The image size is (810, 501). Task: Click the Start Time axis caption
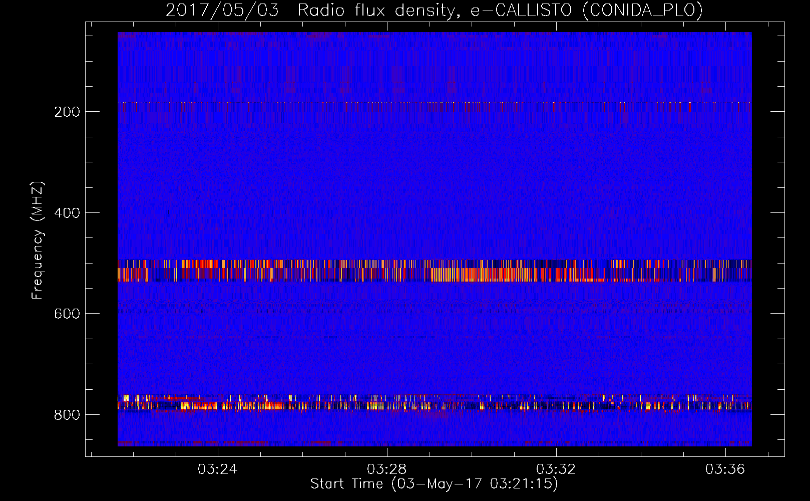coord(434,484)
